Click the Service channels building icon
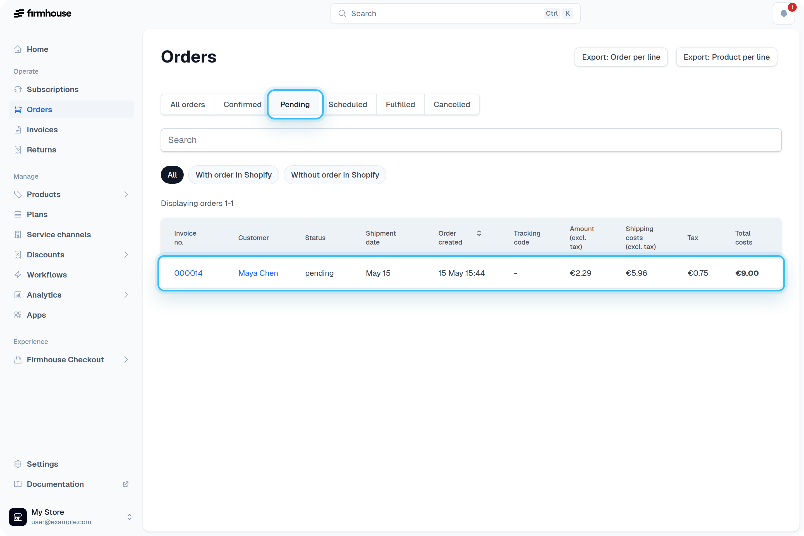 click(x=18, y=234)
